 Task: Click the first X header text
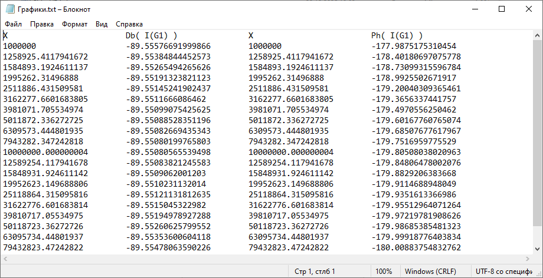click(x=5, y=35)
